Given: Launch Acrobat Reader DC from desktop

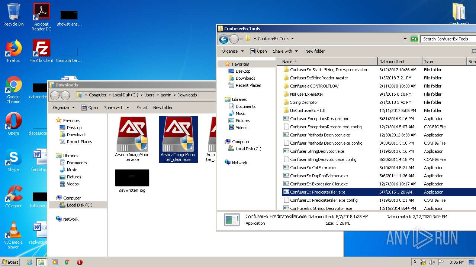Looking at the screenshot, I should pos(41,17).
